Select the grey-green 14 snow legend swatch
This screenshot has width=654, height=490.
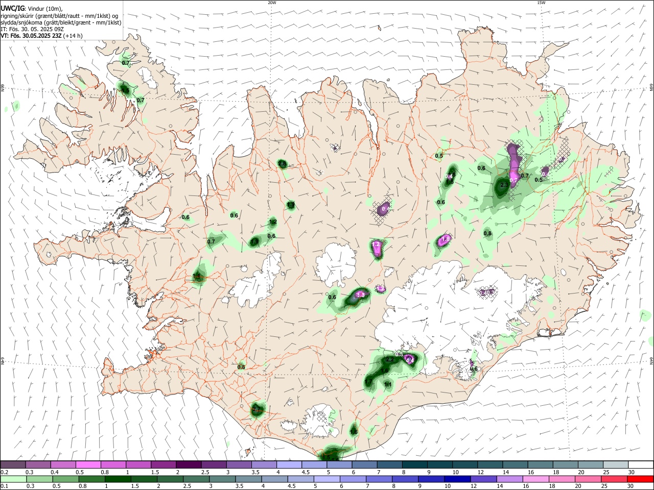point(515,464)
